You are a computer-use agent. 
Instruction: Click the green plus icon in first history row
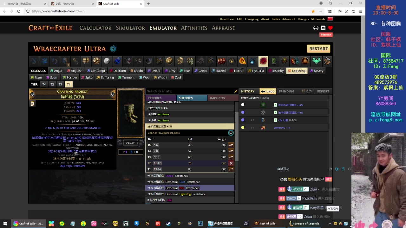[263, 105]
